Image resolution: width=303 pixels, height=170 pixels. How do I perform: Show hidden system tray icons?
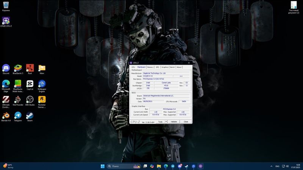tap(271, 166)
